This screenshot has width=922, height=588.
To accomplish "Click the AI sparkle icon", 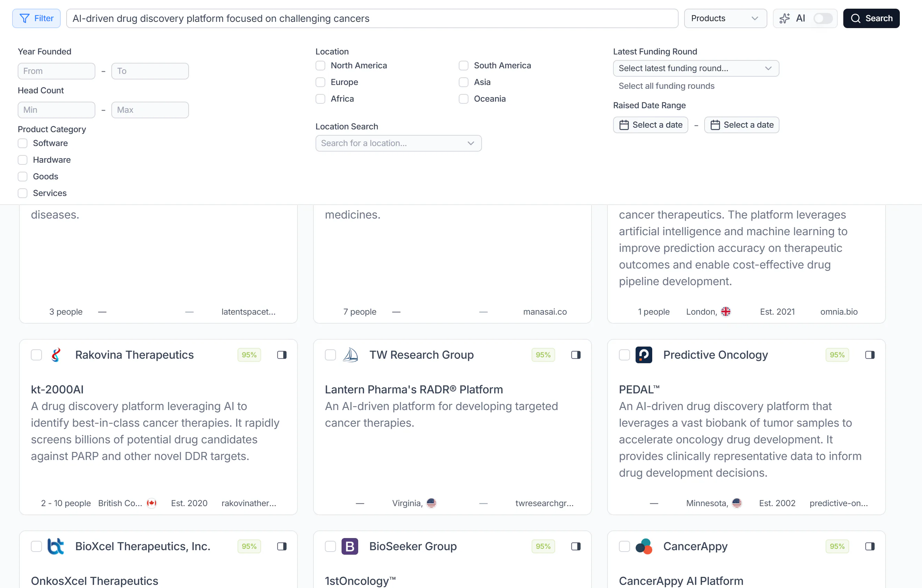I will (785, 18).
